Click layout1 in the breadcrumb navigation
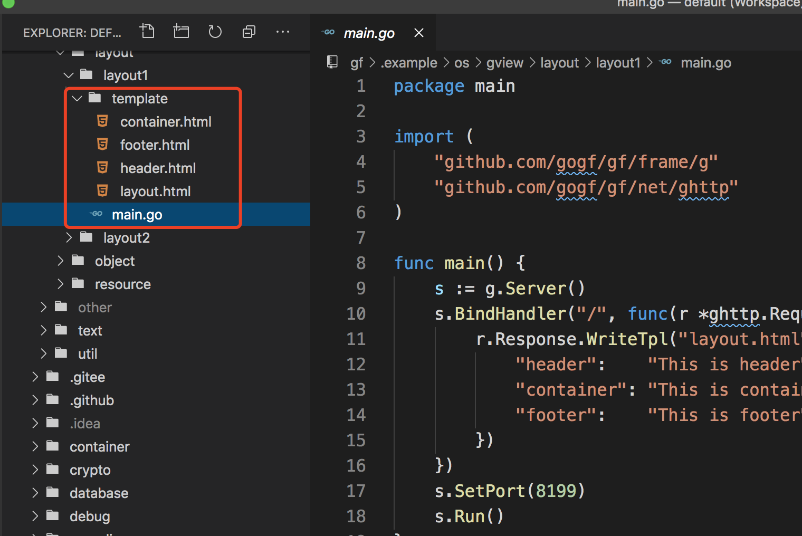 pyautogui.click(x=617, y=62)
